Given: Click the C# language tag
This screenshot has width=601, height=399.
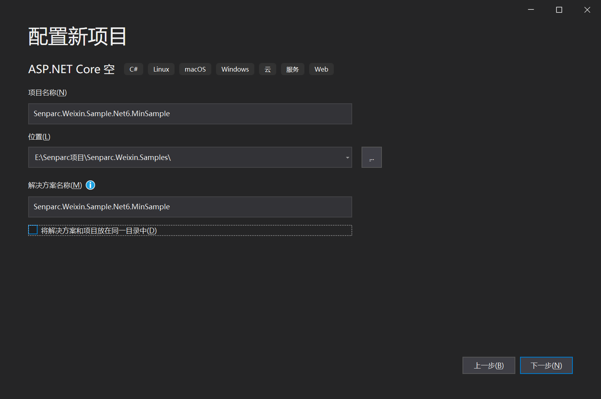Looking at the screenshot, I should [133, 69].
